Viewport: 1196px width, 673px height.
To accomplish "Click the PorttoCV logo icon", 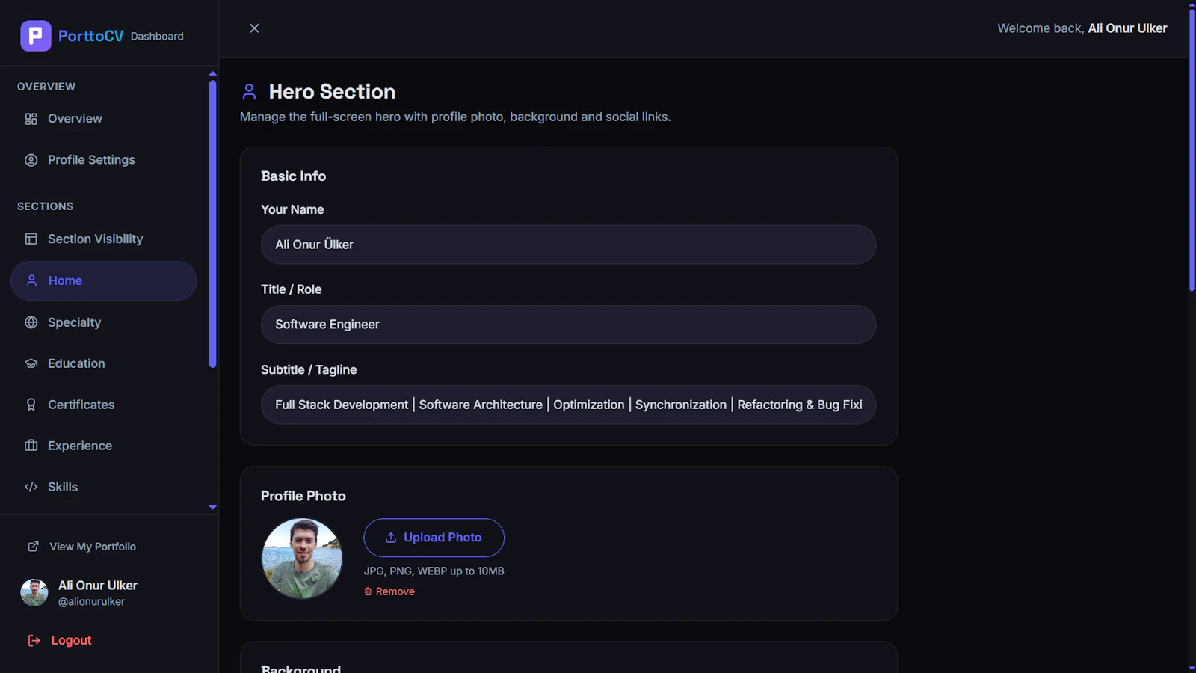I will [x=36, y=36].
